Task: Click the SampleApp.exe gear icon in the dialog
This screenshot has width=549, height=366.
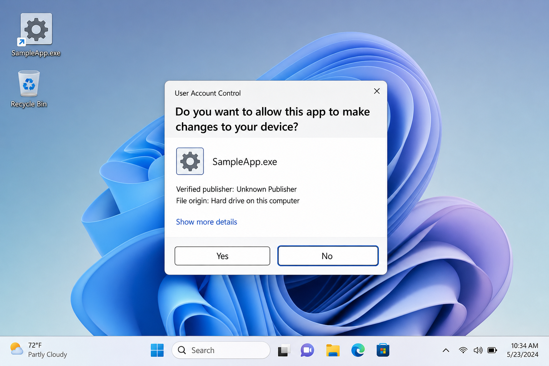Action: [x=190, y=161]
